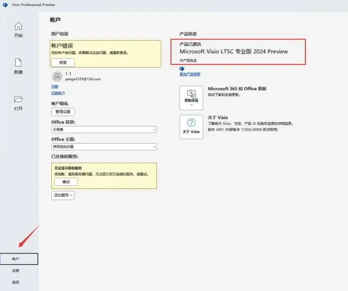
Task: Select the 帐户 sidebar tab
Action: point(19,259)
